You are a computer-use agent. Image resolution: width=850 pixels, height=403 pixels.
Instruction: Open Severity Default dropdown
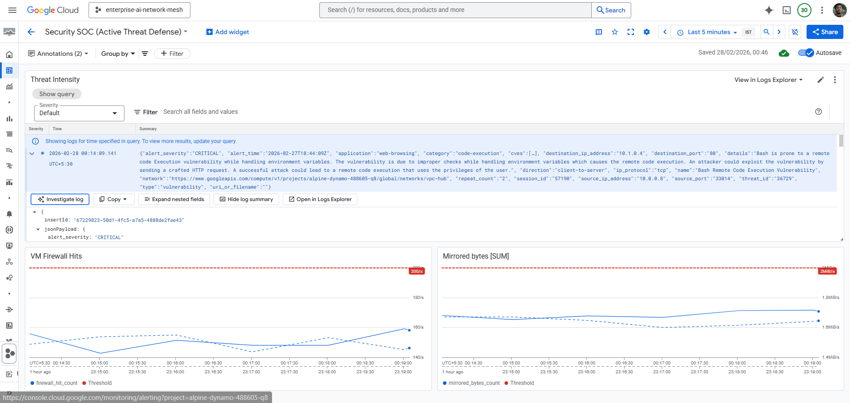click(79, 113)
